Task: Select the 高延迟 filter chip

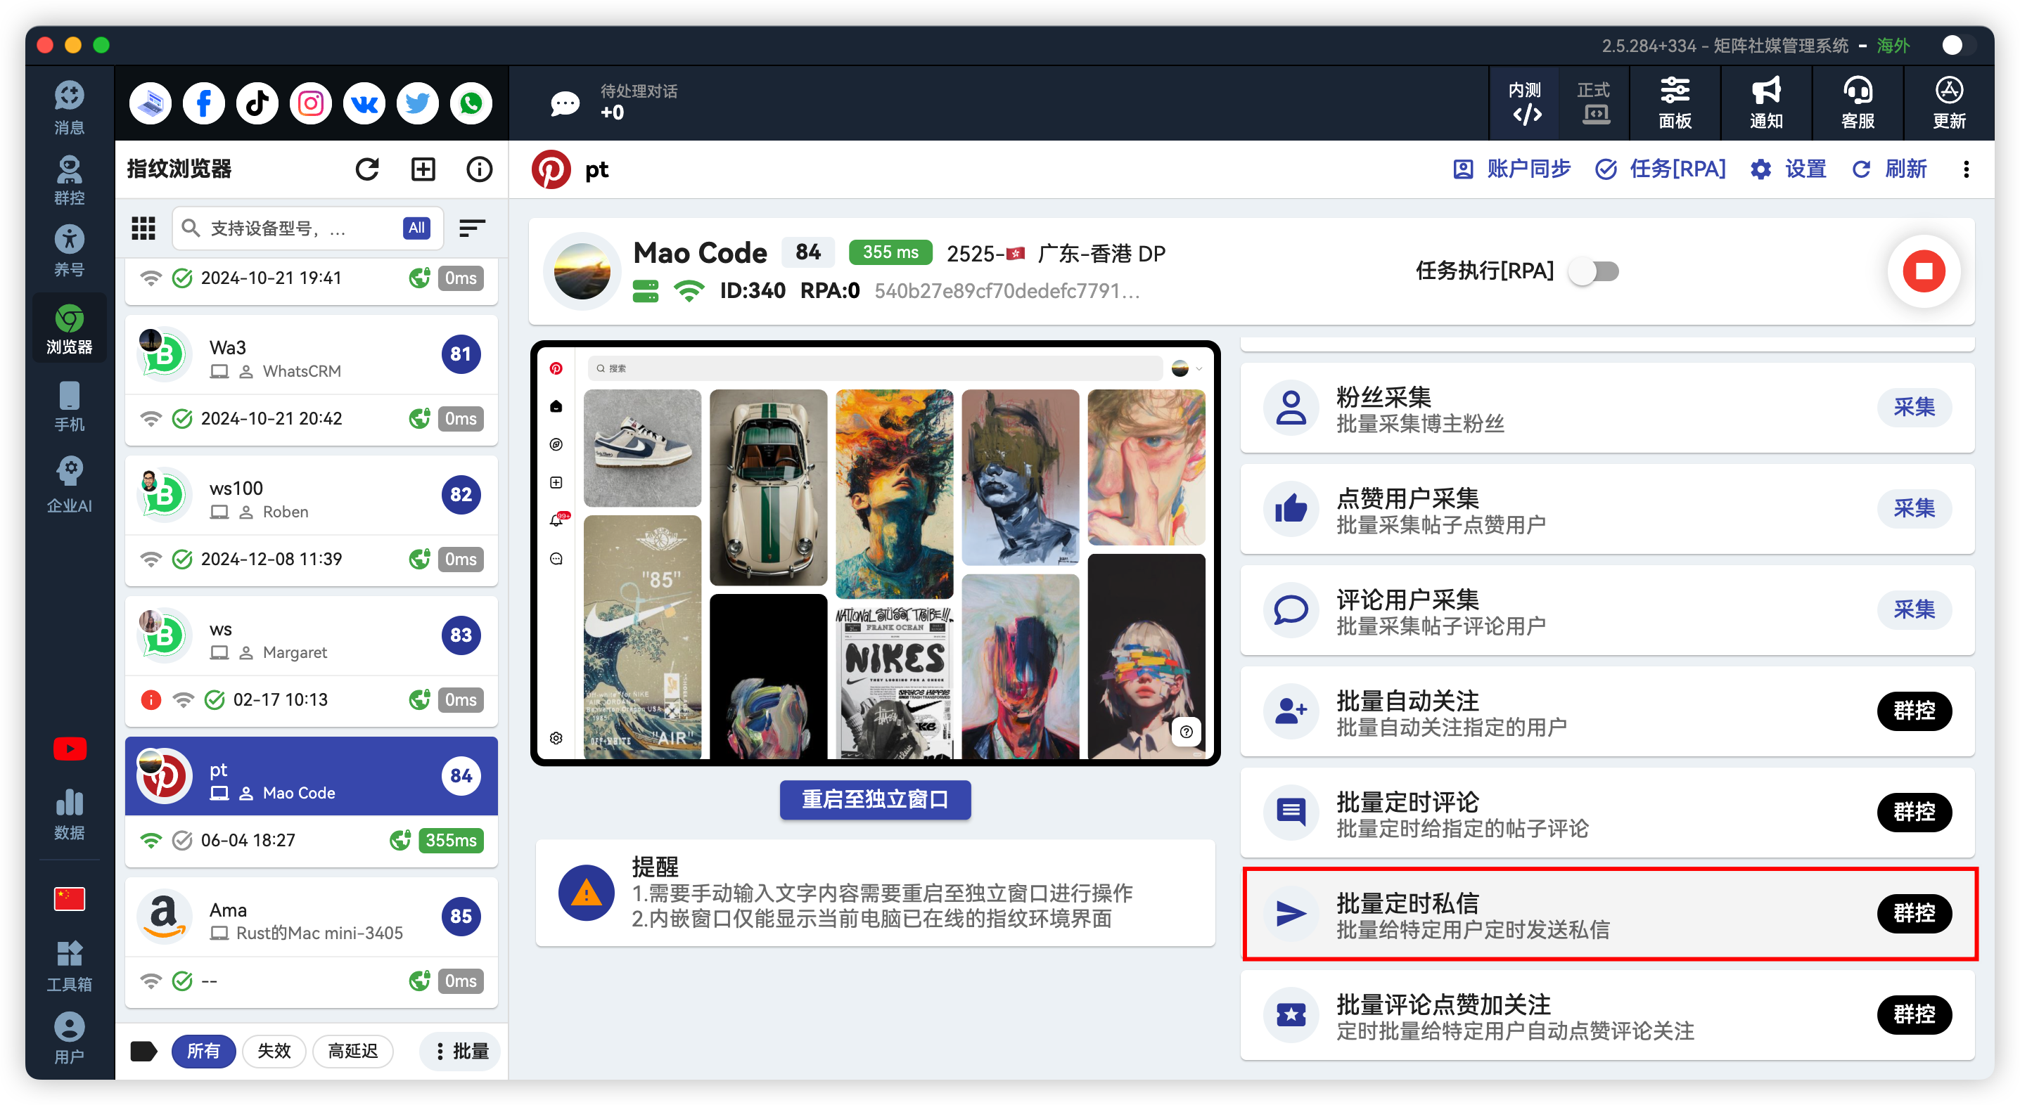Action: coord(353,1051)
